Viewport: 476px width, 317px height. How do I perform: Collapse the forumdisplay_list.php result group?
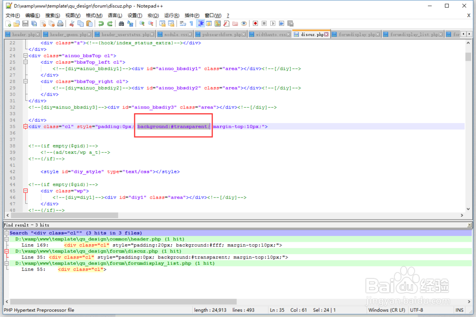point(6,263)
